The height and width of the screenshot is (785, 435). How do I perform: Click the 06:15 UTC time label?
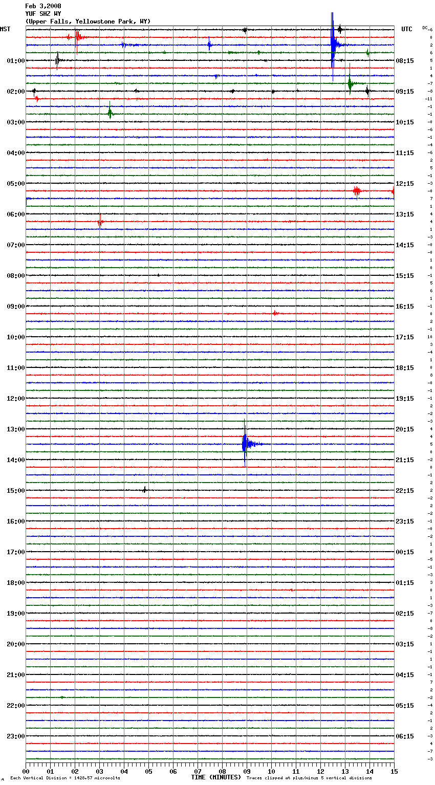pos(405,736)
